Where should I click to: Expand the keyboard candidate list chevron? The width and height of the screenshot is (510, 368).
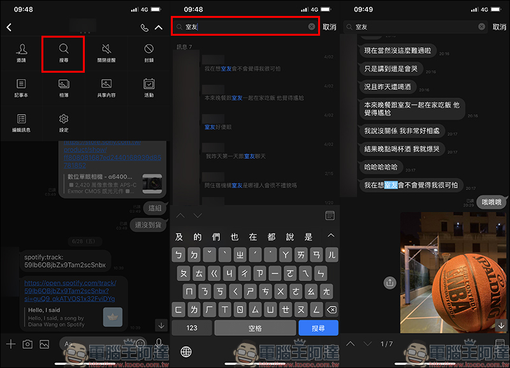click(x=331, y=235)
